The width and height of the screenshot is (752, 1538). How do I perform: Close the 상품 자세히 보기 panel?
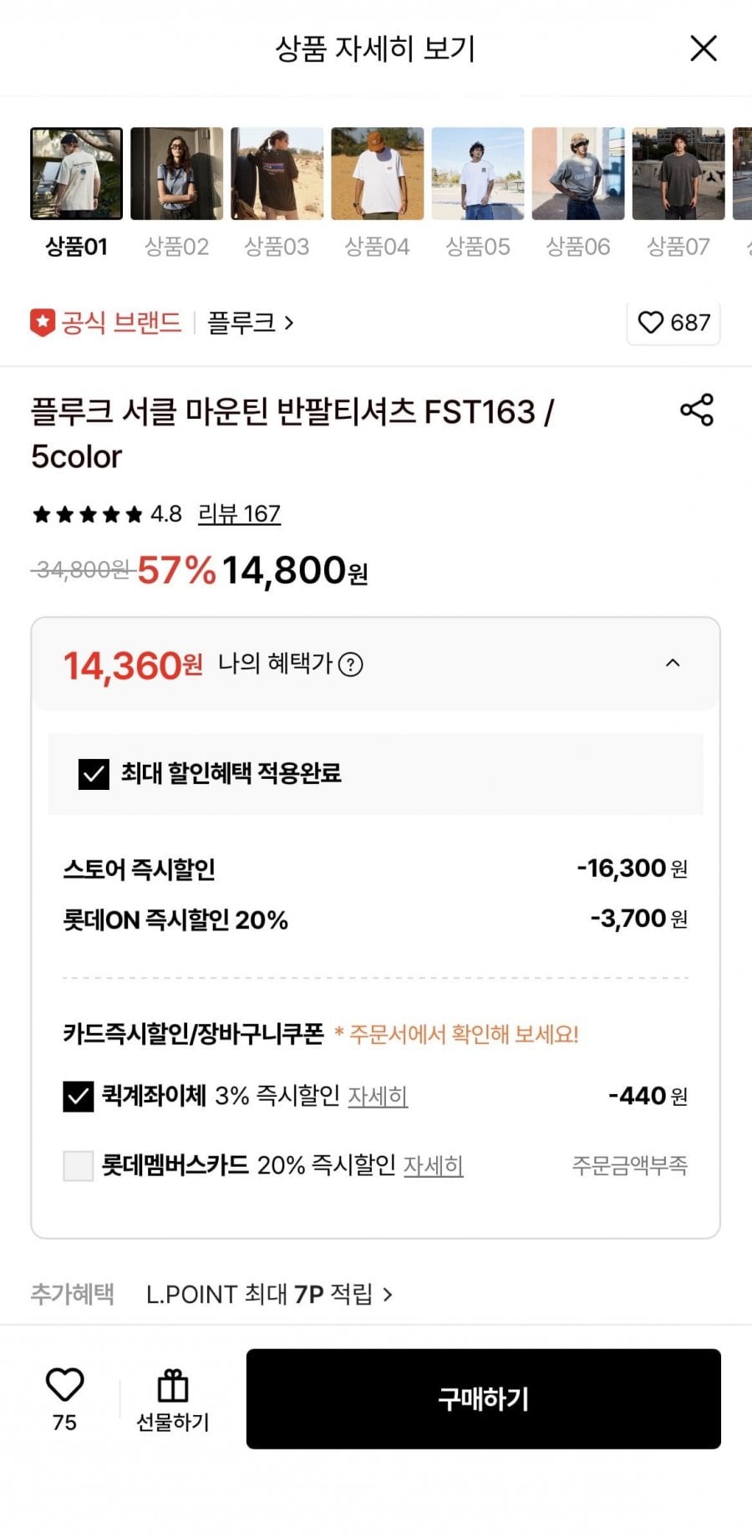pyautogui.click(x=704, y=48)
